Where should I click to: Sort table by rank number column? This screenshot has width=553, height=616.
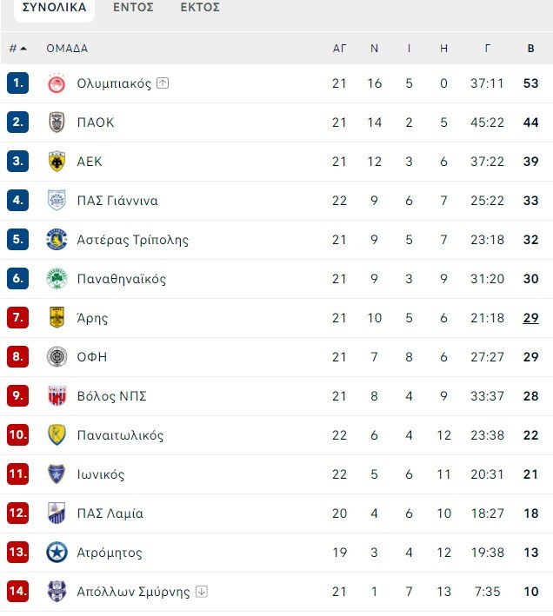[17, 49]
